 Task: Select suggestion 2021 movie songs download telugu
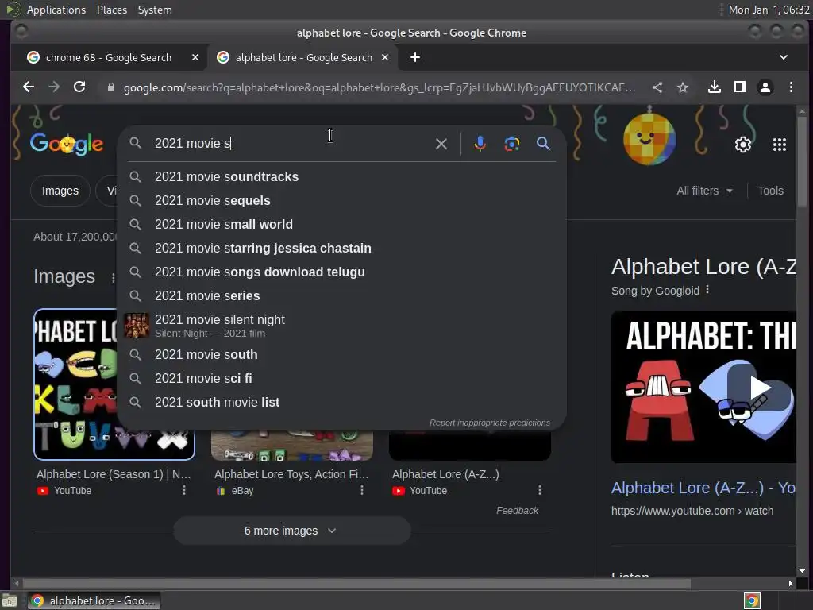click(342, 272)
